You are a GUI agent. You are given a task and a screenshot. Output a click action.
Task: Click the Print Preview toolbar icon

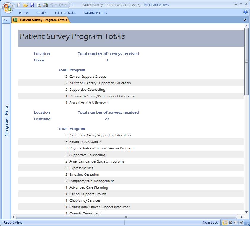tap(39, 5)
